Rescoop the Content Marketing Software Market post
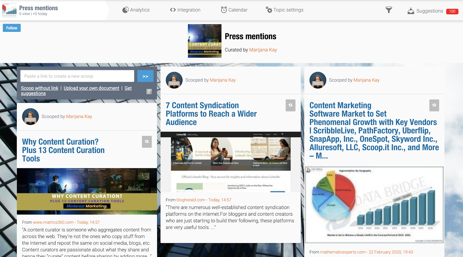Screen dimensions: 463x257 point(434,105)
